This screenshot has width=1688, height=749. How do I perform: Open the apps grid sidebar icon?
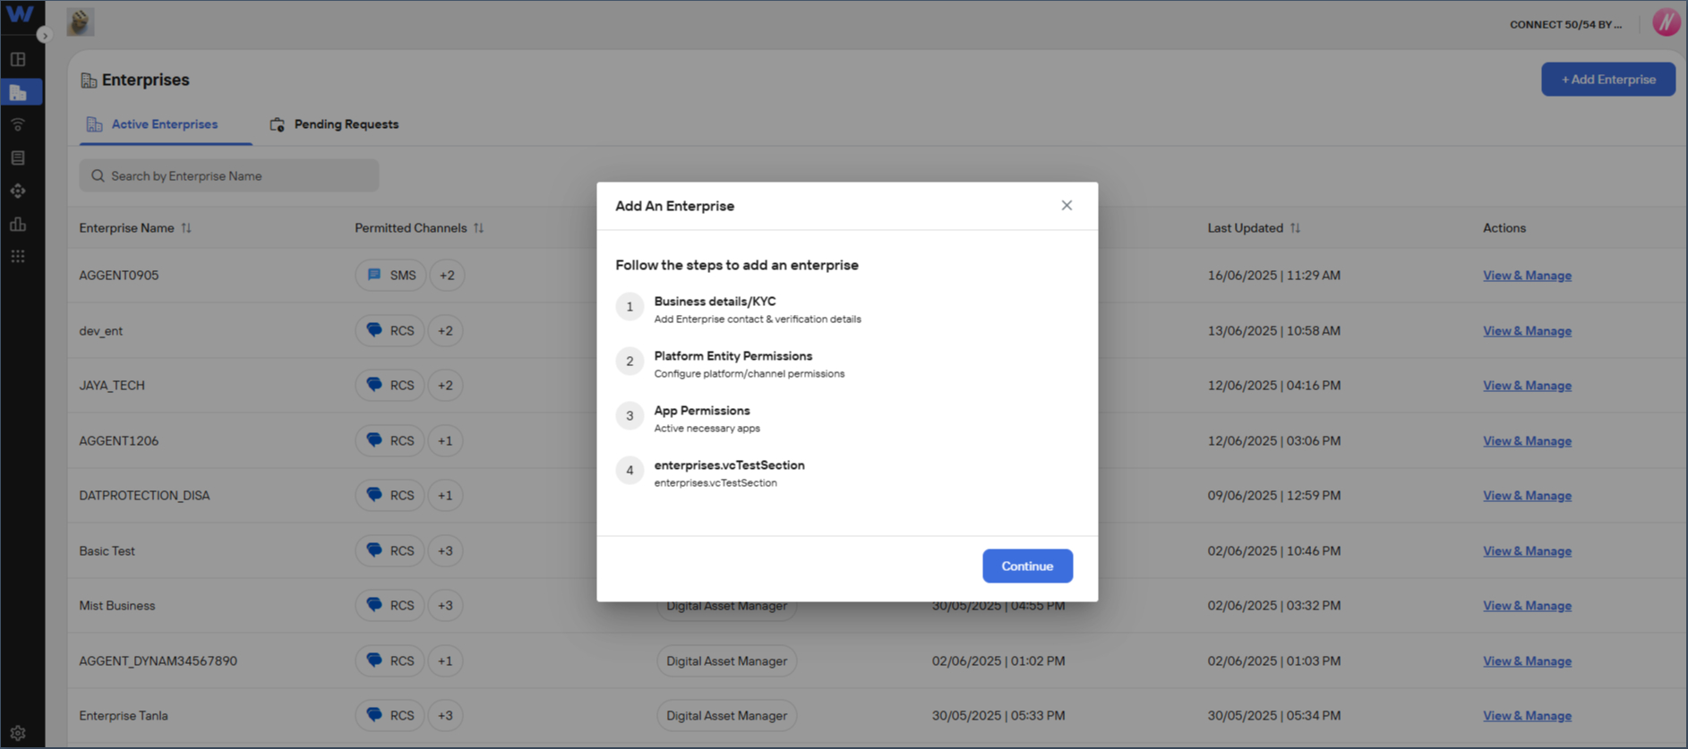coord(18,257)
